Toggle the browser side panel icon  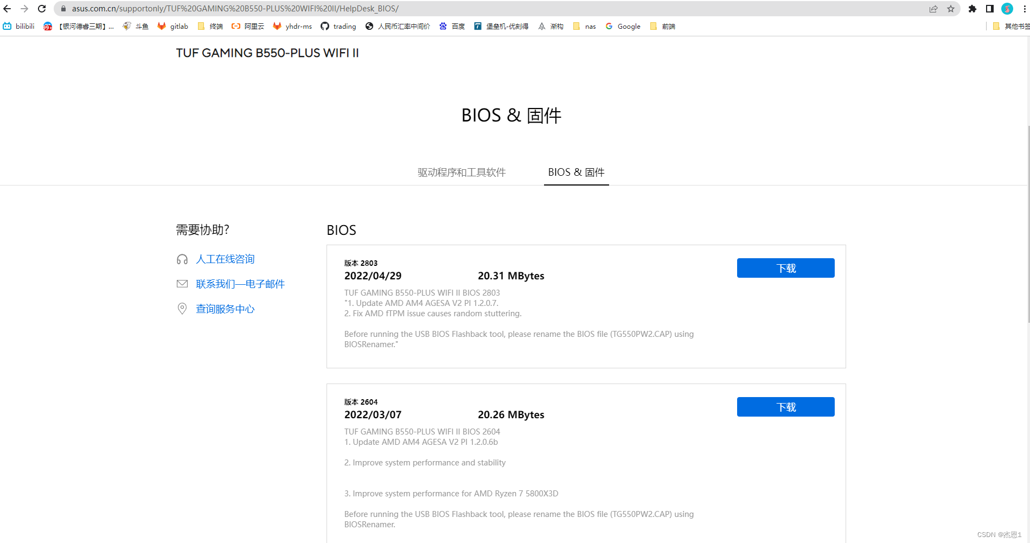click(990, 9)
